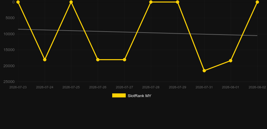Select the data point for 2026-07-28

click(x=151, y=2)
